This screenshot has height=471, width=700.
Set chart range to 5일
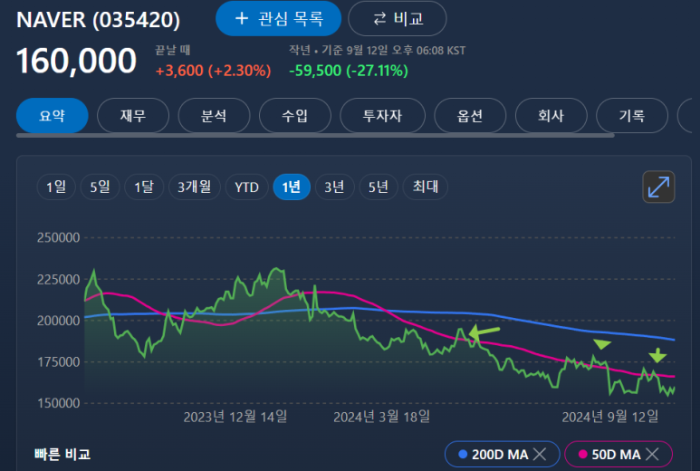tap(100, 187)
